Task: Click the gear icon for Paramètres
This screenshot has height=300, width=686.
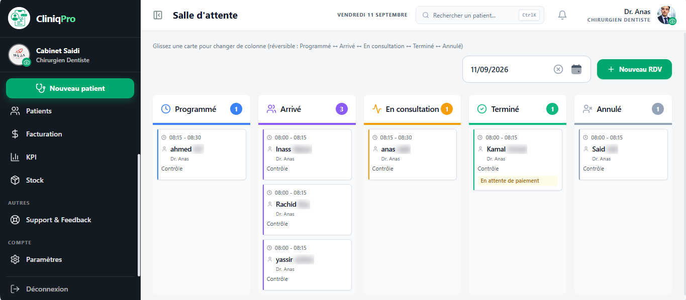Action: pos(15,259)
